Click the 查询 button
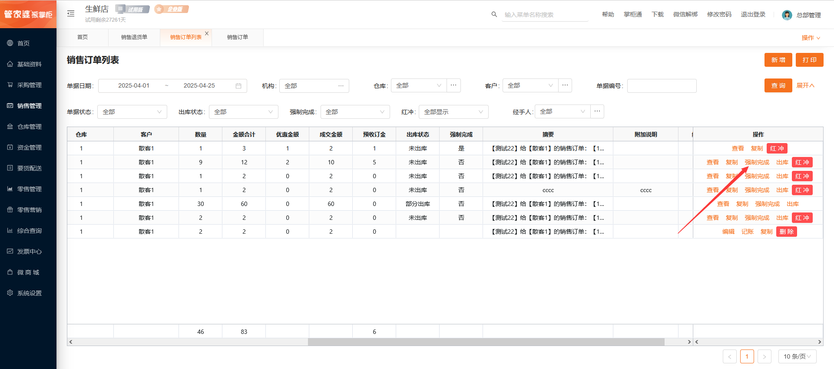 pyautogui.click(x=778, y=85)
